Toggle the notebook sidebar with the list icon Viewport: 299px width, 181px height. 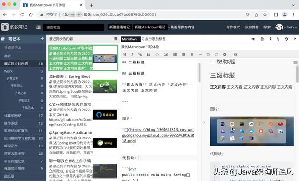click(38, 27)
